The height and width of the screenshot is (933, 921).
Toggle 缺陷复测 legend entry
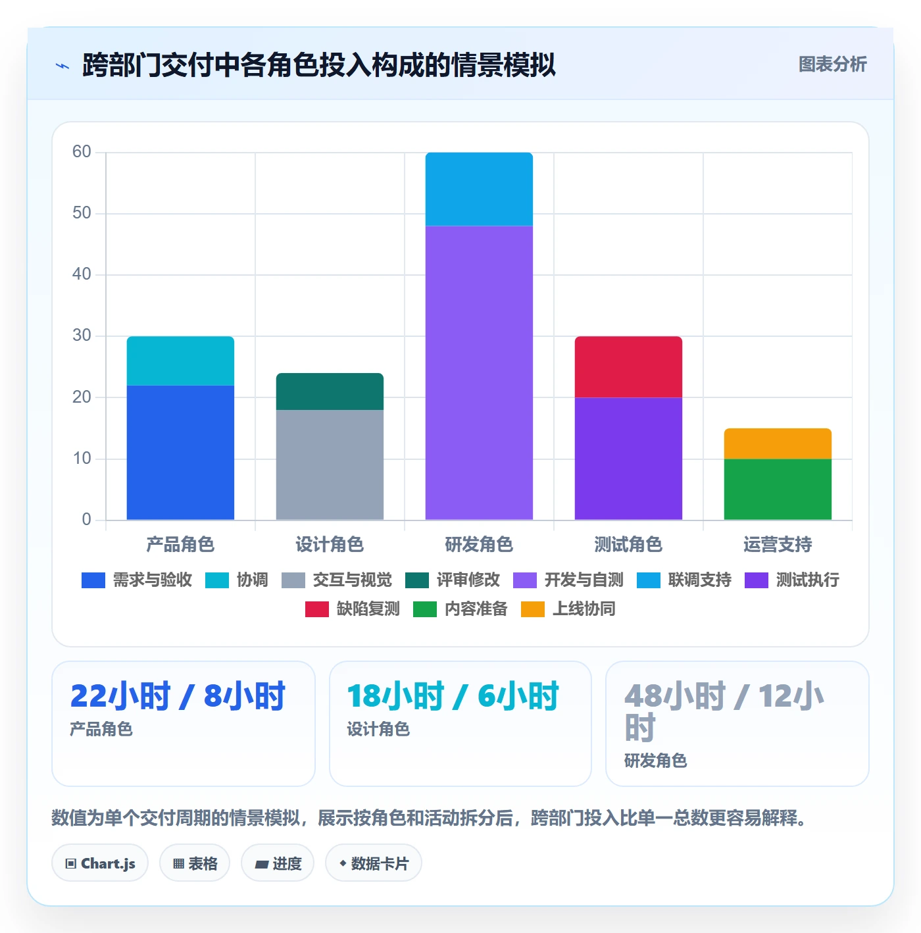[353, 609]
